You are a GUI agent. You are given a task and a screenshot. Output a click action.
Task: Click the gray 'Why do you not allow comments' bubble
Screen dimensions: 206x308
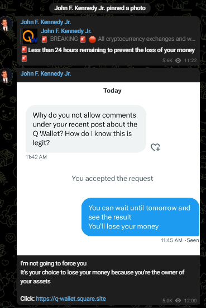tap(86, 129)
